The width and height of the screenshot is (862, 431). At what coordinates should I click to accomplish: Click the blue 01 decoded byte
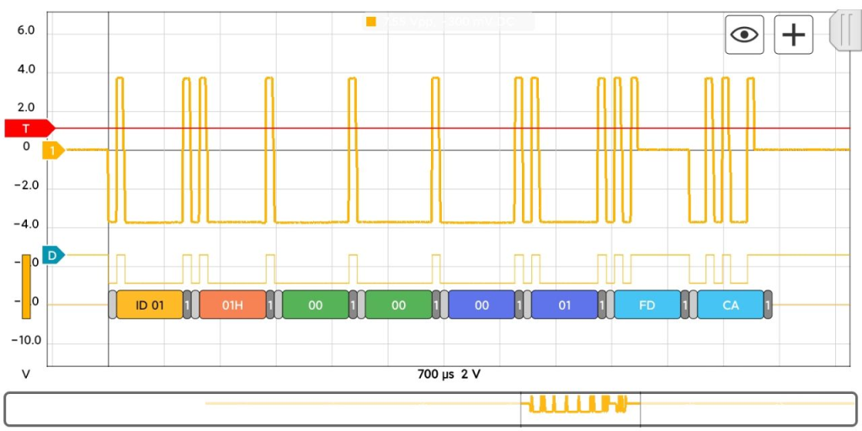pos(564,305)
